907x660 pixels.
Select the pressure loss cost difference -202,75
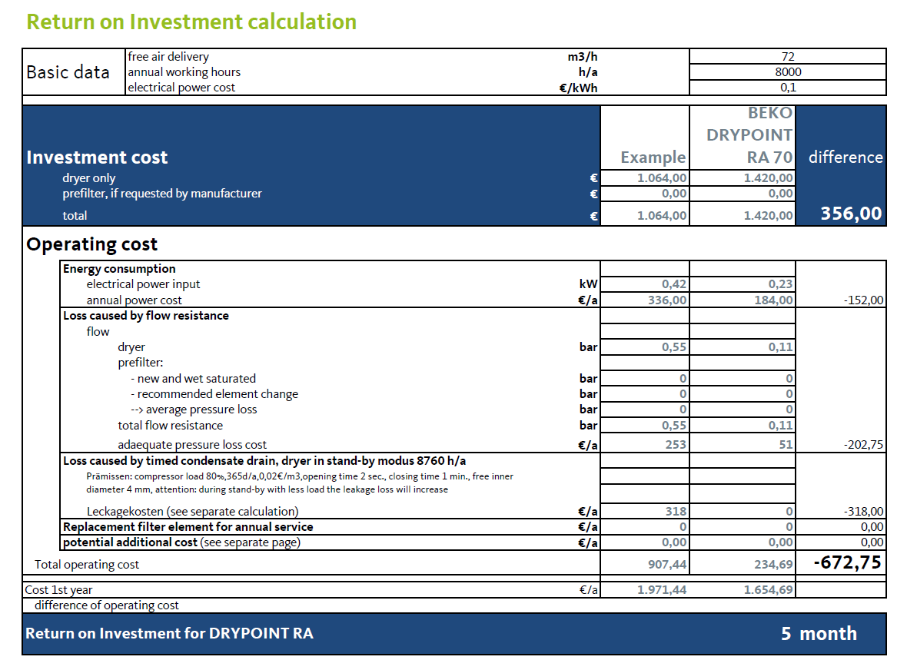pos(841,444)
